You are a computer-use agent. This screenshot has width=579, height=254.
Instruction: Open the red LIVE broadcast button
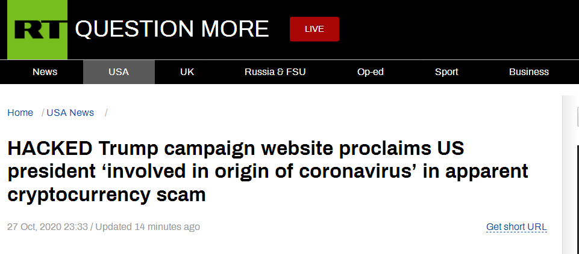pyautogui.click(x=315, y=29)
